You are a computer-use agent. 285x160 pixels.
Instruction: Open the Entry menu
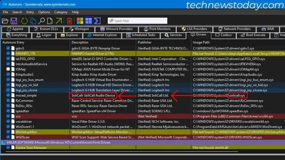point(30,12)
